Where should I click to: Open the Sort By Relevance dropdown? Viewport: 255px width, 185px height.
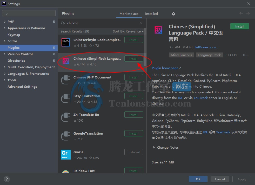[x=128, y=31]
